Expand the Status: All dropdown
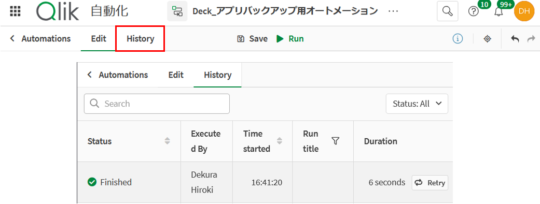 417,104
